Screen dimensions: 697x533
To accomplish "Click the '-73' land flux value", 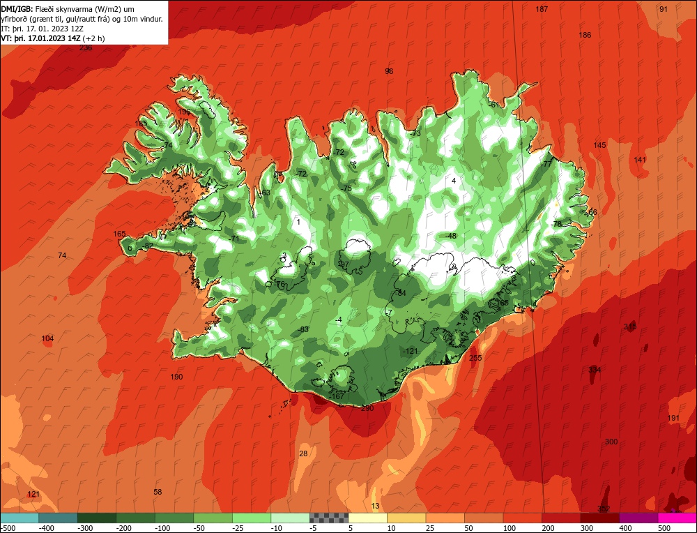I will [415, 133].
